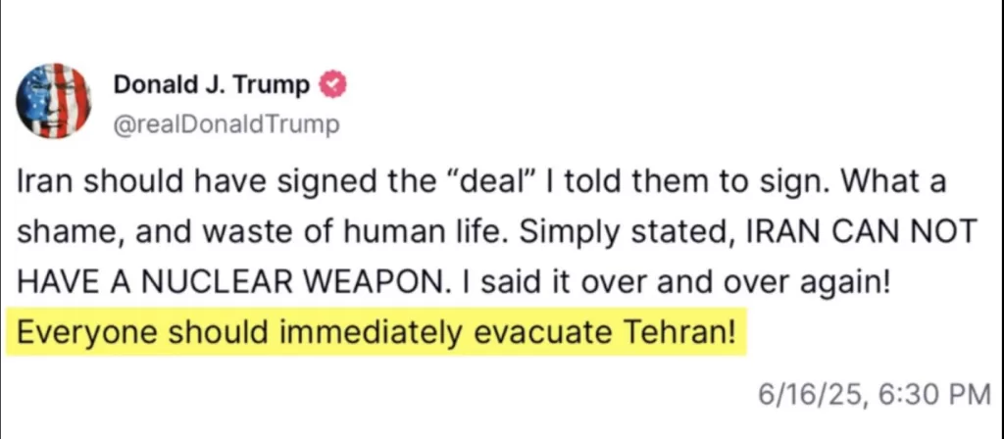Click the "IRAN CAN NOT" capitalized phrase

click(x=861, y=232)
